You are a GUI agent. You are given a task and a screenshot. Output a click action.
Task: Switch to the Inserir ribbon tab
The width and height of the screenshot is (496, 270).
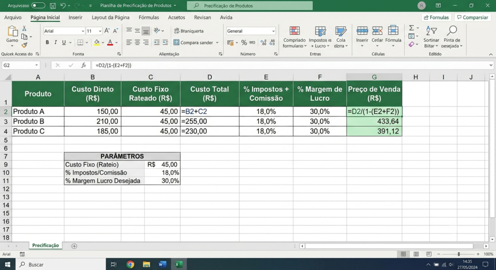coord(75,17)
